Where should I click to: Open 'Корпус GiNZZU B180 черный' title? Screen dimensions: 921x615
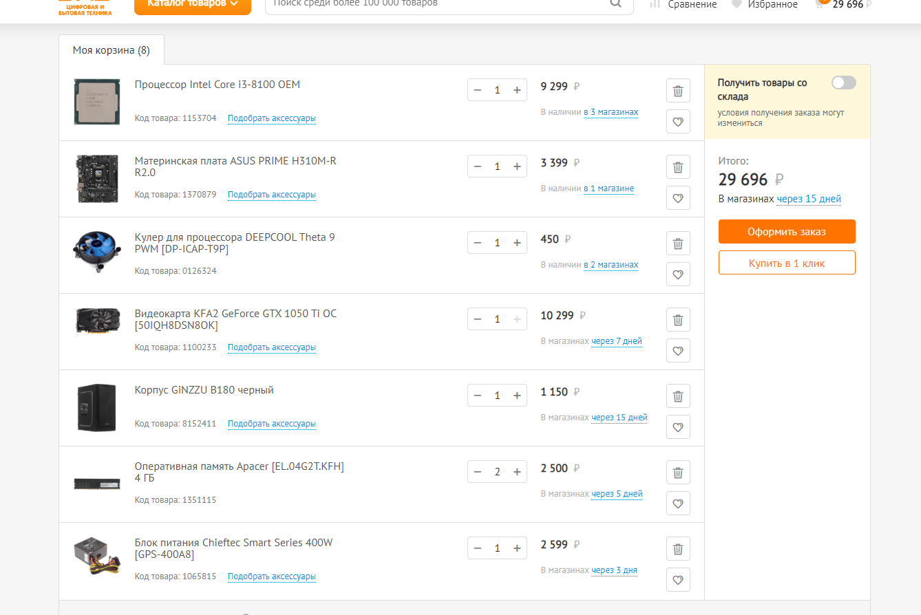[204, 390]
